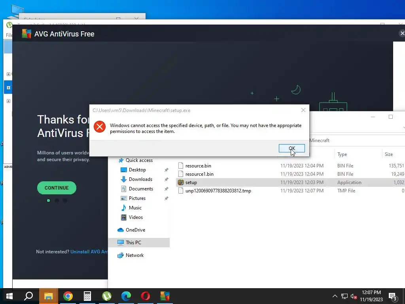405x304 pixels.
Task: Minimize the File Explorer window
Action: [373, 117]
